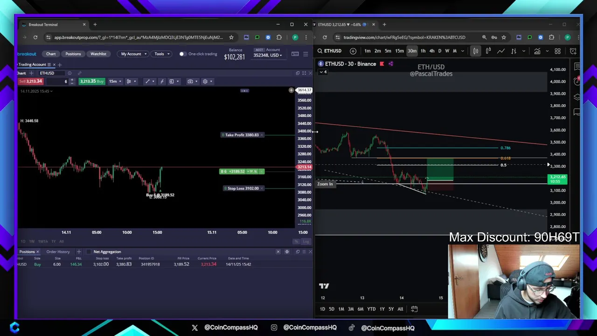Image resolution: width=597 pixels, height=336 pixels.
Task: Select the All range on Breakout chart
Action: point(62,241)
